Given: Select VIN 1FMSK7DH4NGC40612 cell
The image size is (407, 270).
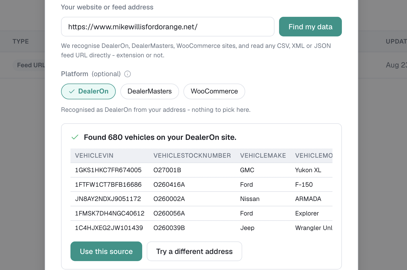Looking at the screenshot, I should [110, 213].
